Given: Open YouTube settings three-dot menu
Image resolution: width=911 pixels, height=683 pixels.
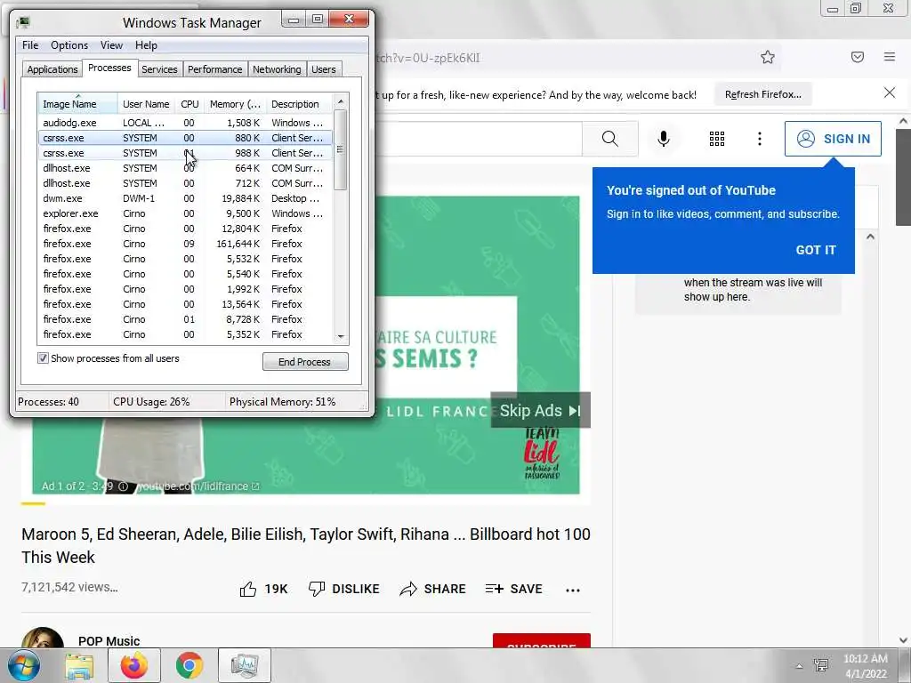Looking at the screenshot, I should point(760,139).
